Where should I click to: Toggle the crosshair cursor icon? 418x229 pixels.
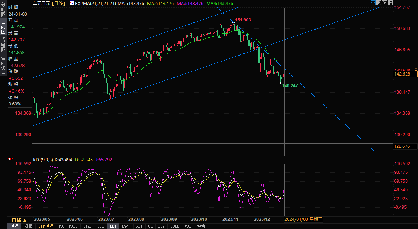373,3
